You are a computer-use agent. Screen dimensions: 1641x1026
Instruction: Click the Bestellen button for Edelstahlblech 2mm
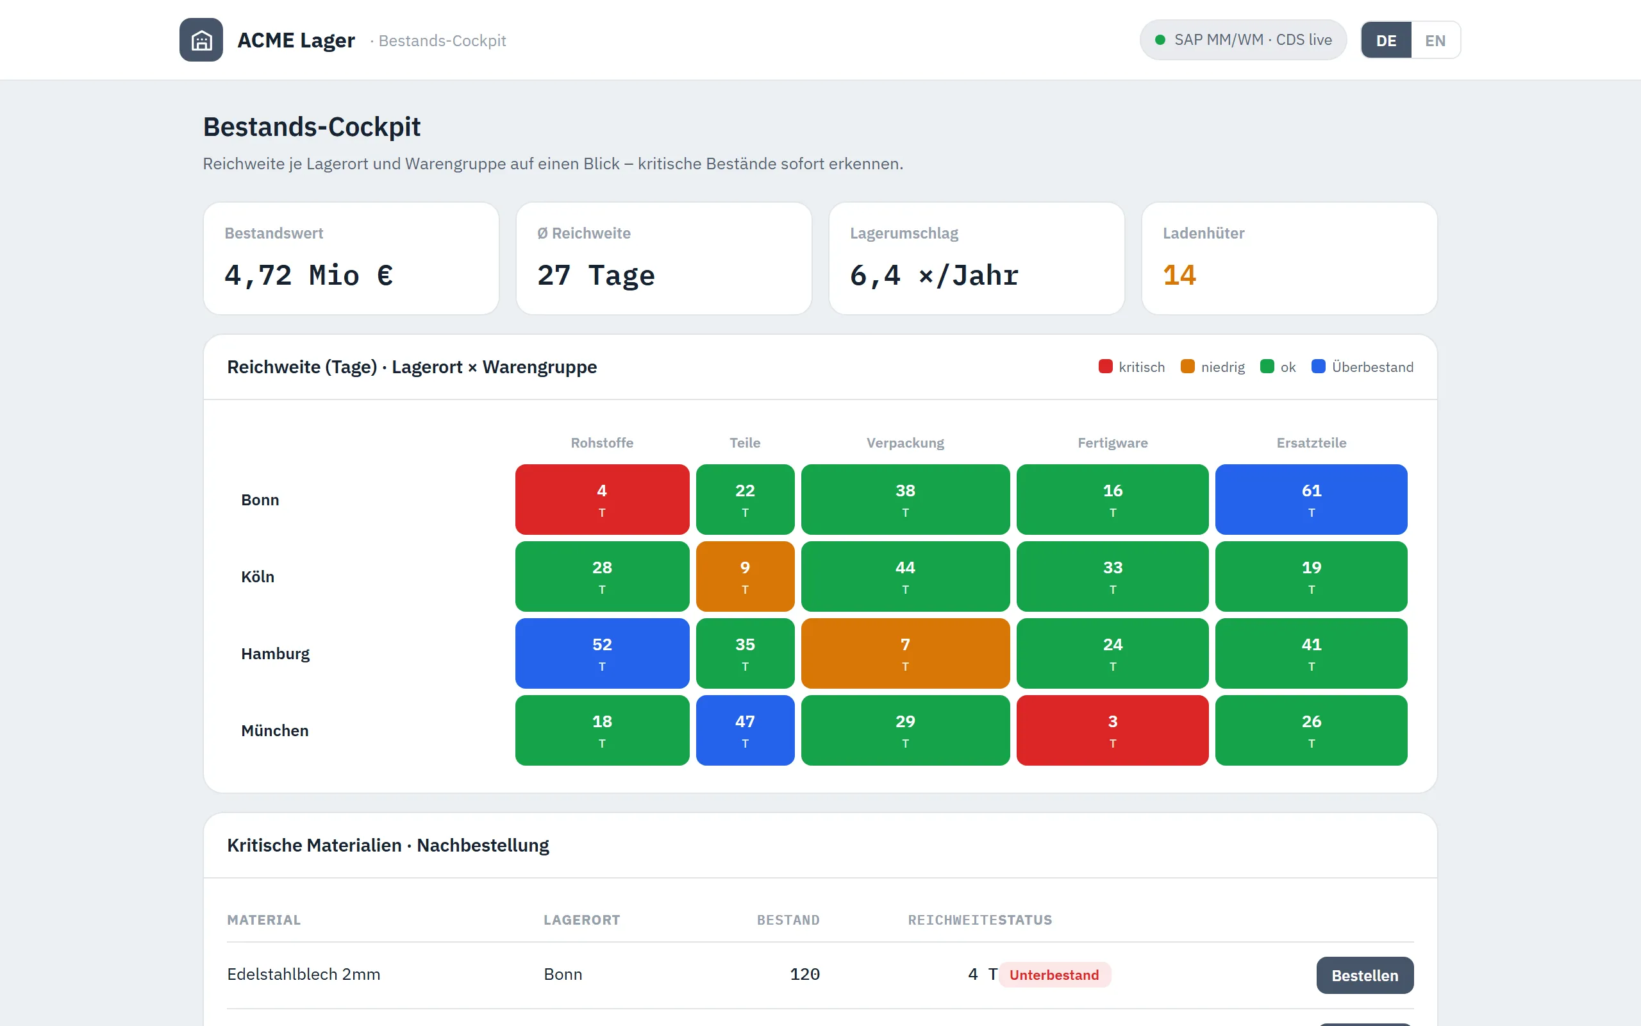pyautogui.click(x=1364, y=975)
